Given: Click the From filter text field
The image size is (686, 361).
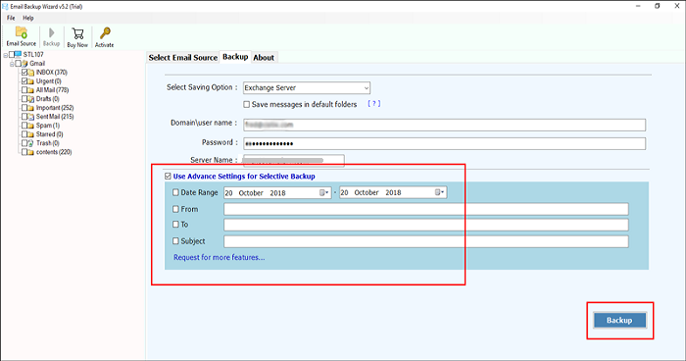Looking at the screenshot, I should tap(426, 209).
